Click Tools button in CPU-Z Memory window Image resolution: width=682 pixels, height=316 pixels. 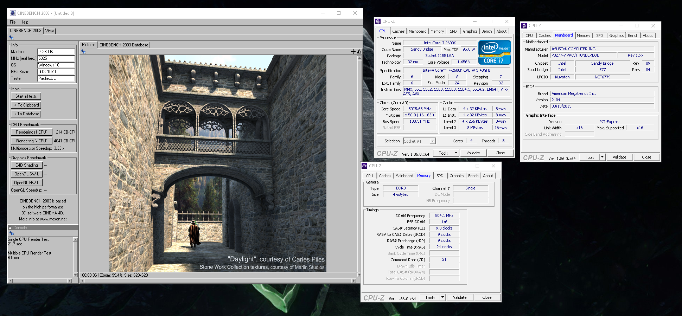click(430, 297)
